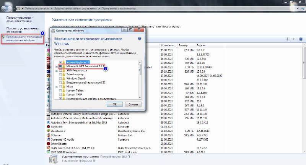Click the folder icon next to SNMP-протокол
Viewport: 306px width, 165px height.
[64, 70]
